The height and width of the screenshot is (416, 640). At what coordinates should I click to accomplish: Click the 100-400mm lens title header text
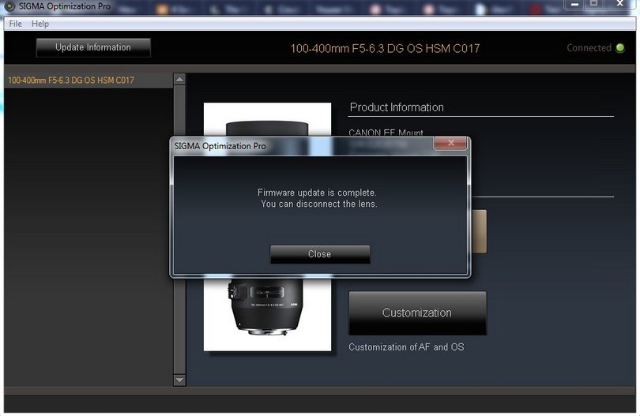(x=385, y=48)
